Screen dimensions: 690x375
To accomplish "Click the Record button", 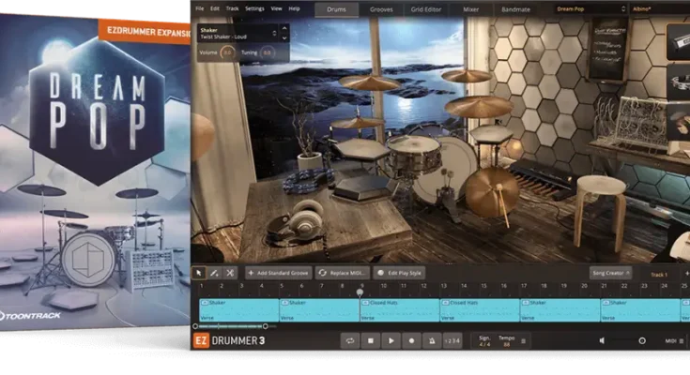I will pos(411,341).
